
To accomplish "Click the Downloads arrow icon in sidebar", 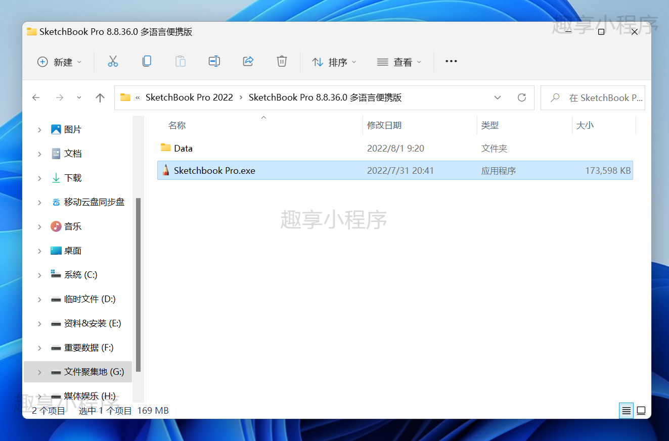I will click(56, 178).
